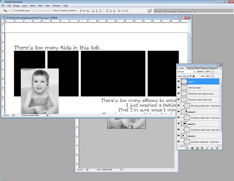Click Align Horizontal Centers icon
234x181 pixels.
pos(97,11)
